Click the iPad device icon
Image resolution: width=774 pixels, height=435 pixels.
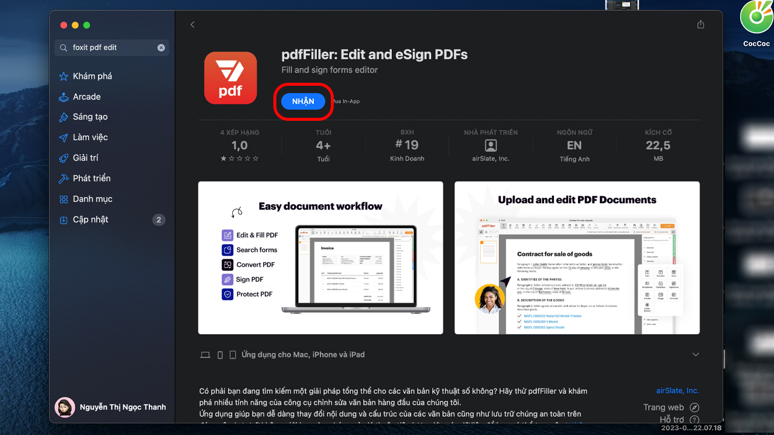click(233, 355)
